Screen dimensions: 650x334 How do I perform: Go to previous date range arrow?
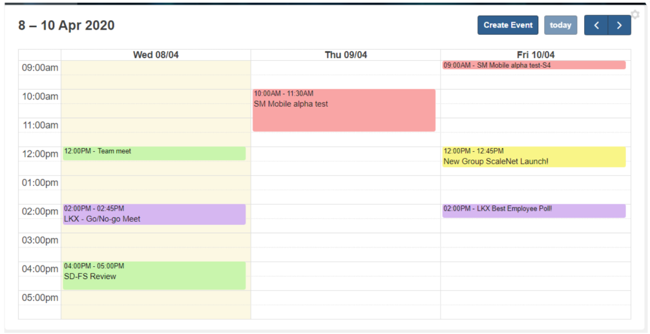coord(596,25)
